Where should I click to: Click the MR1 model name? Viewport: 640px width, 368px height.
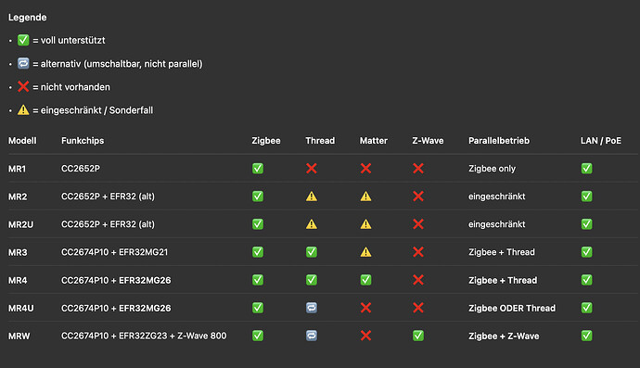tap(17, 169)
